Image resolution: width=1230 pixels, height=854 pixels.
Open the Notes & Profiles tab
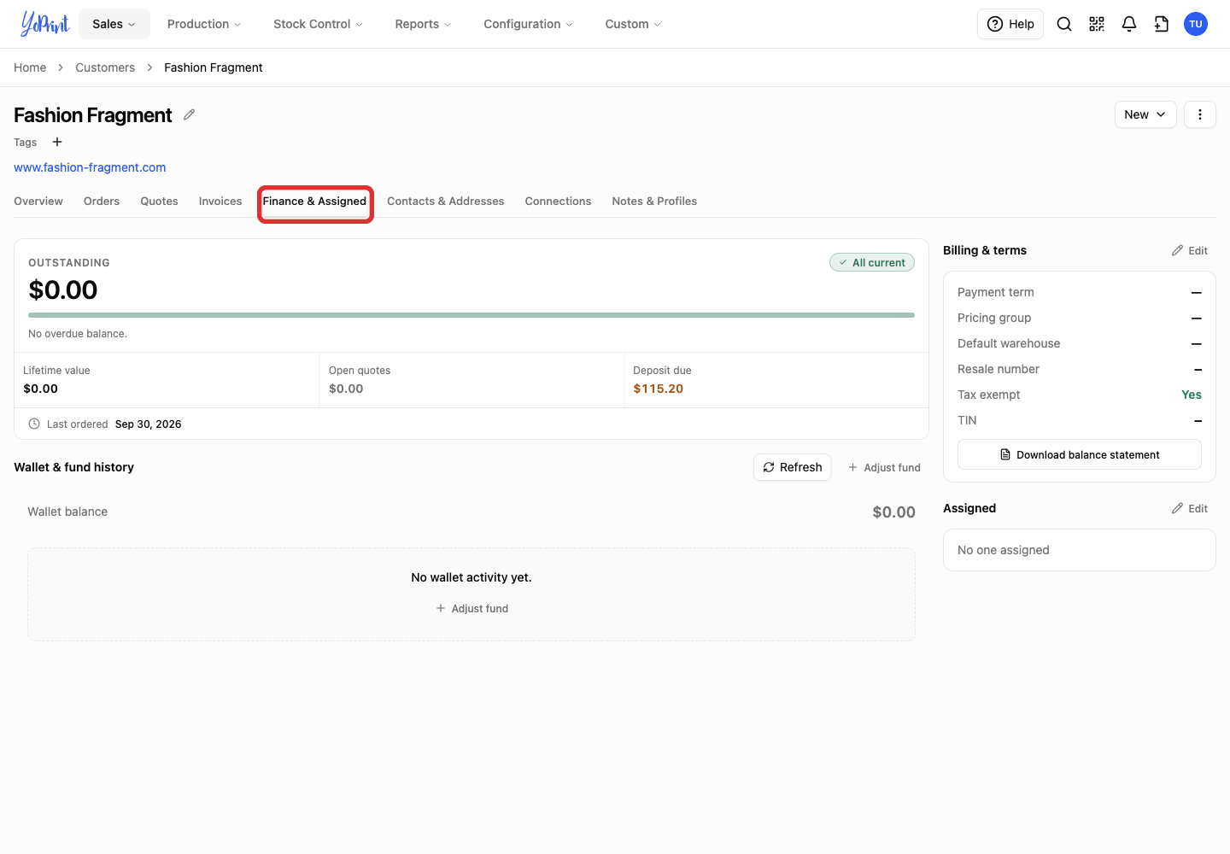(x=654, y=202)
